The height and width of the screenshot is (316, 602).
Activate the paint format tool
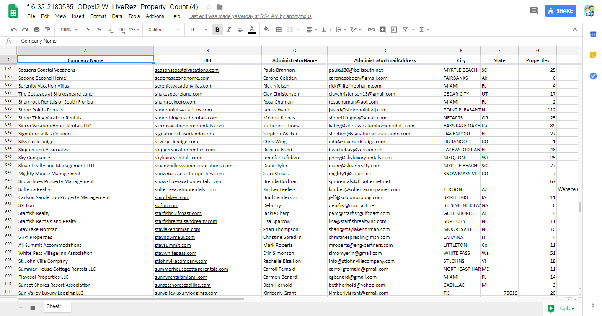click(x=47, y=30)
